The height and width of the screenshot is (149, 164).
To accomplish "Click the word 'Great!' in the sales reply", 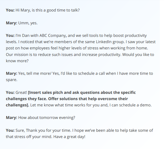I will (21, 92).
